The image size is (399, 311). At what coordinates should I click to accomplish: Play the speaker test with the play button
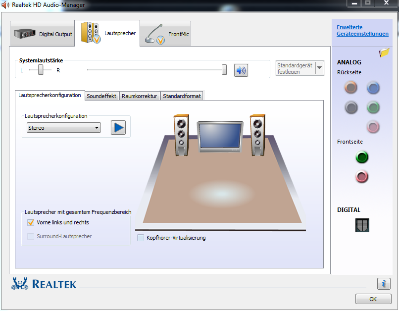pos(118,127)
